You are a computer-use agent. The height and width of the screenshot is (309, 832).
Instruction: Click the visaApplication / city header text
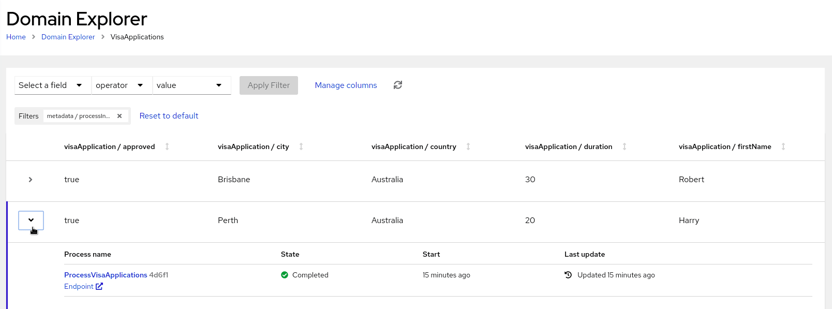click(254, 146)
